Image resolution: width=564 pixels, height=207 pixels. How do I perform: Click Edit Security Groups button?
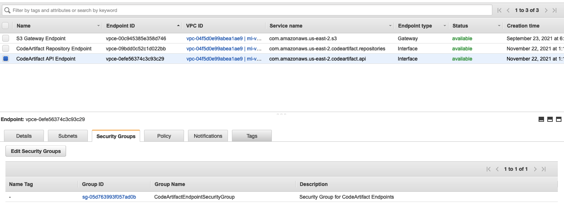(36, 151)
